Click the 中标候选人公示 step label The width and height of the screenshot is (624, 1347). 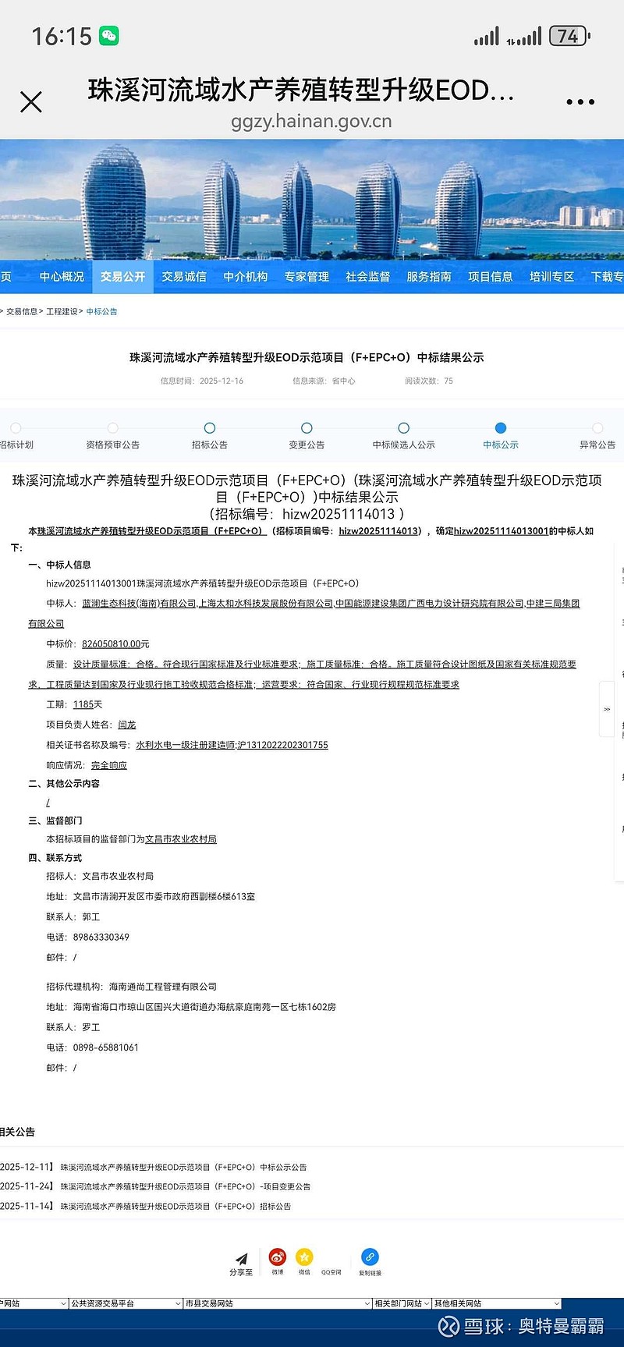[x=403, y=445]
